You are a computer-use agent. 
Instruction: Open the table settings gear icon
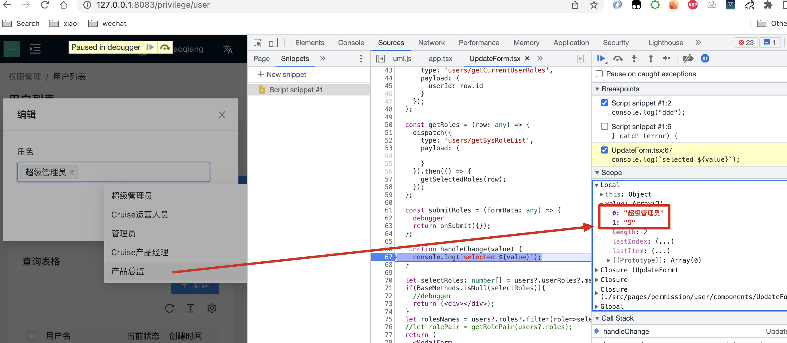(x=212, y=308)
